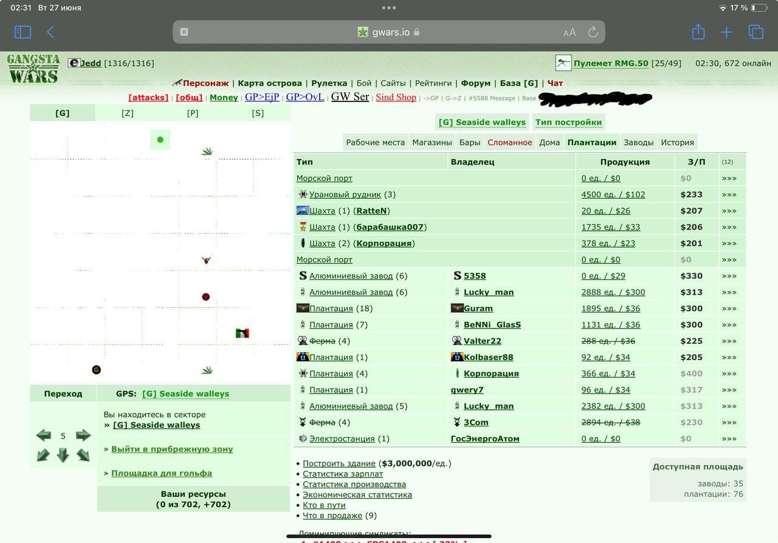Open the Заводы tab
This screenshot has width=778, height=543.
click(639, 142)
